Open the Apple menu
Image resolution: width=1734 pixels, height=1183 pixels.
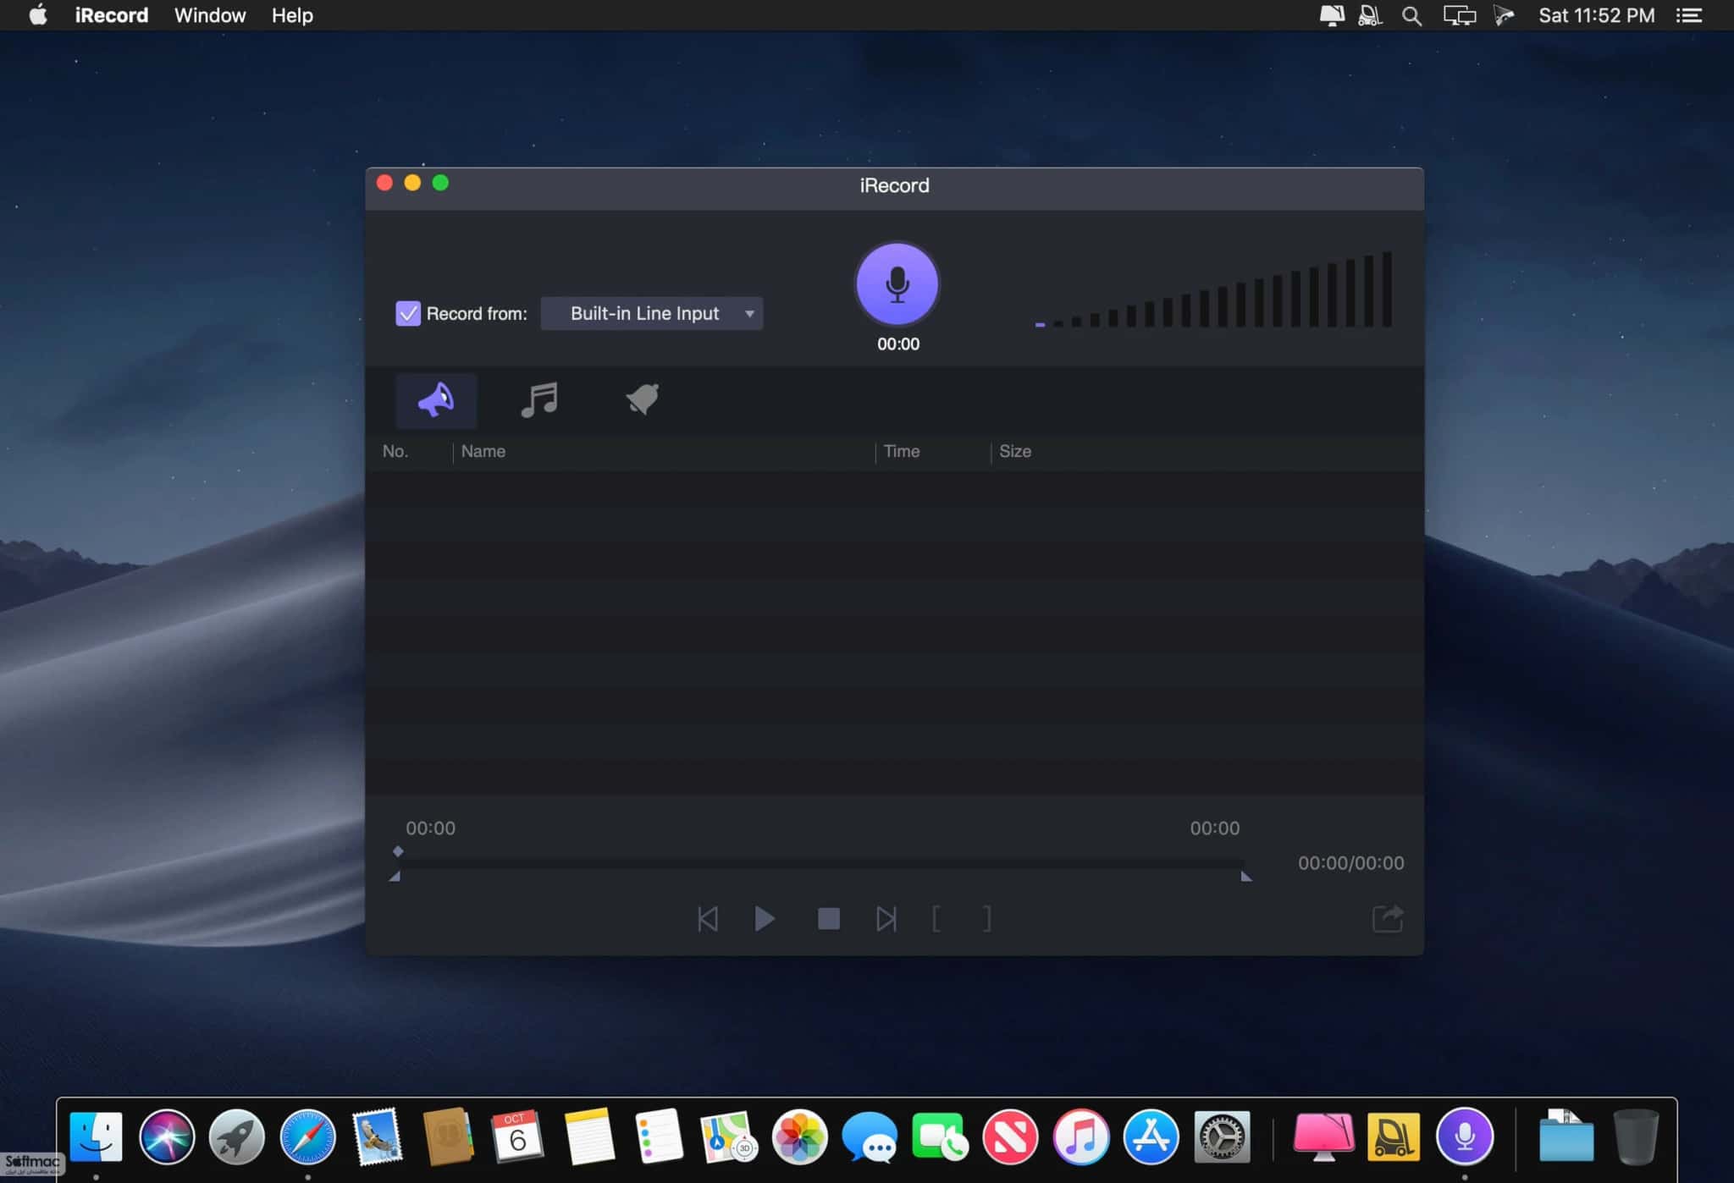pyautogui.click(x=38, y=15)
